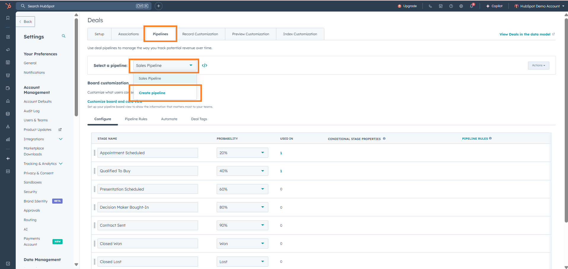
Task: Expand the Integrations settings section
Action: (x=43, y=139)
